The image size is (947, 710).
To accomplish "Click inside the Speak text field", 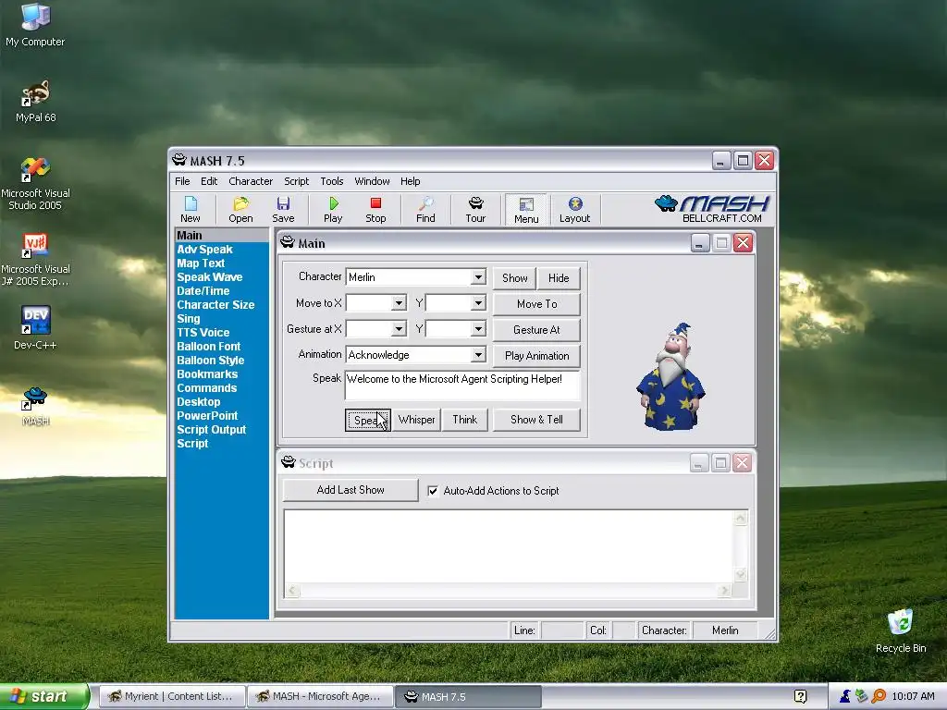I will [462, 386].
